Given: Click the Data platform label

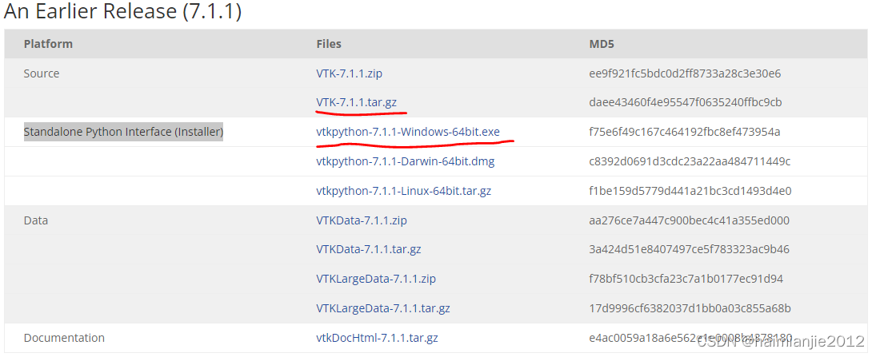Looking at the screenshot, I should pos(36,220).
